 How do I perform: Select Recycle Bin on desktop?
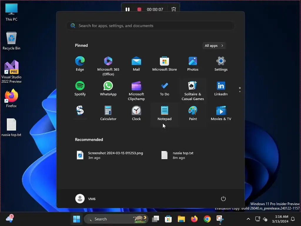pyautogui.click(x=11, y=41)
